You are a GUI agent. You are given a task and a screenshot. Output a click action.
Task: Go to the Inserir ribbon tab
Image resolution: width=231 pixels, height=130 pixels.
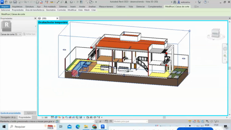(73, 6)
